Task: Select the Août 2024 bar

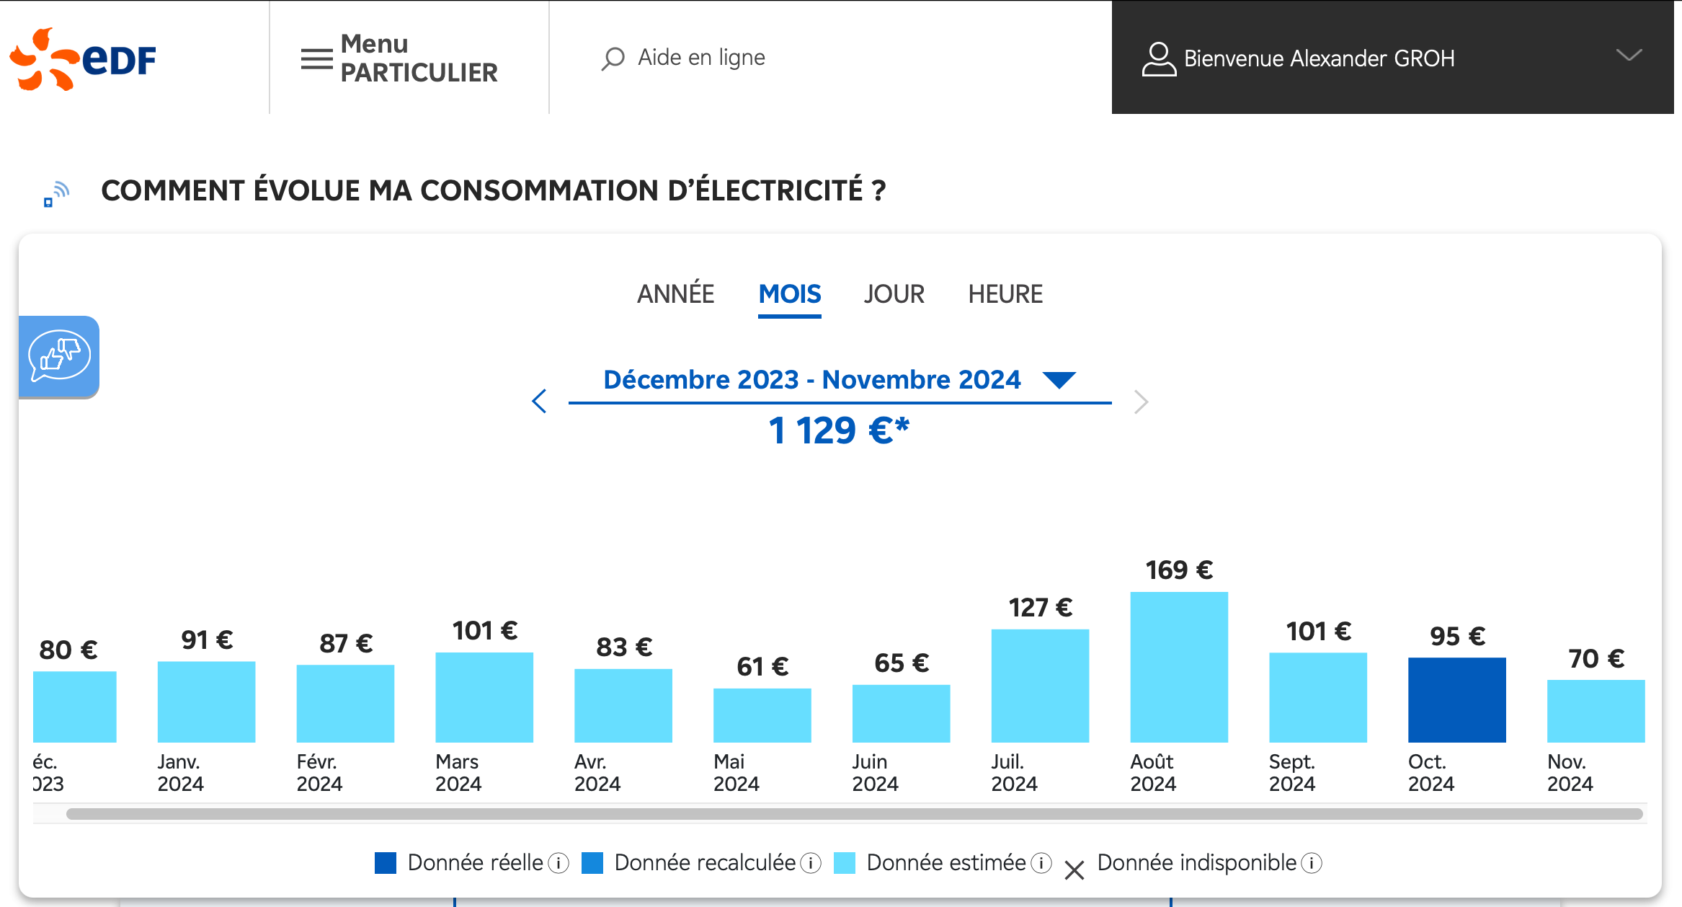Action: pyautogui.click(x=1179, y=667)
